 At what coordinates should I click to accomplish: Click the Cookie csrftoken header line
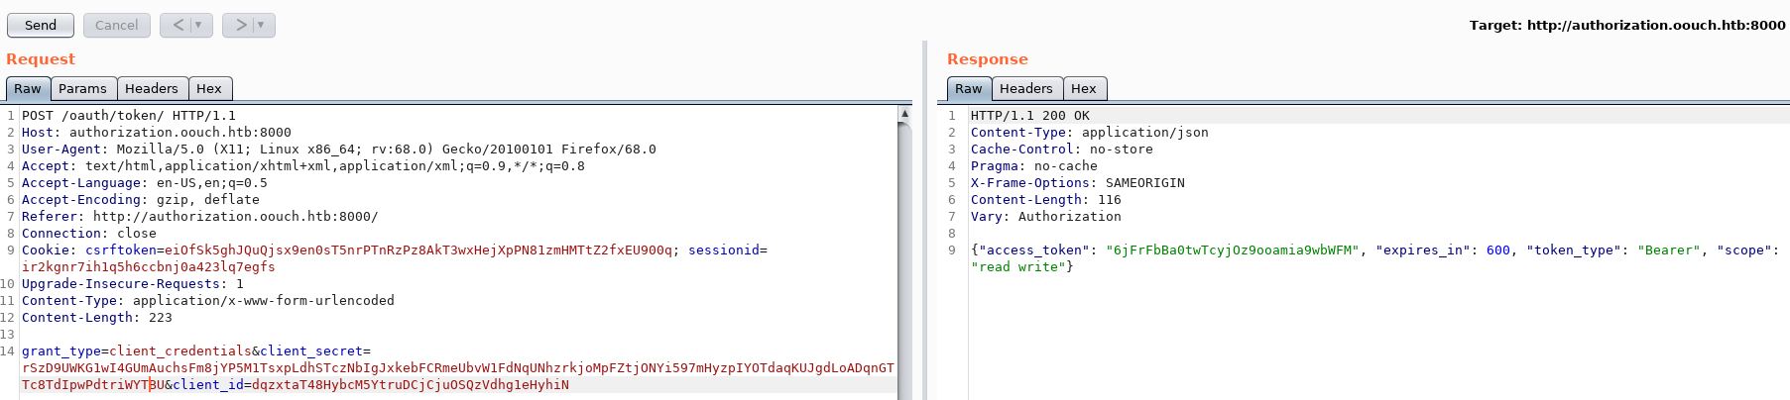click(377, 250)
